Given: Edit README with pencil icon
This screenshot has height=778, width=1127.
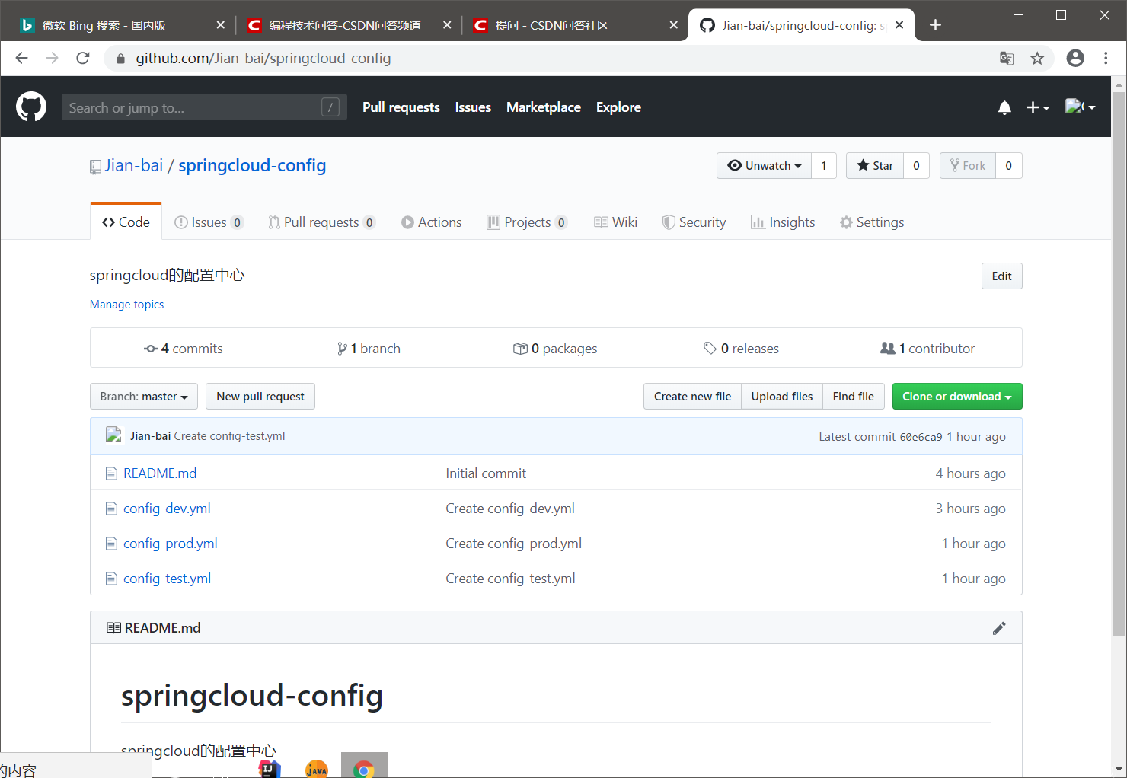Looking at the screenshot, I should [x=999, y=628].
